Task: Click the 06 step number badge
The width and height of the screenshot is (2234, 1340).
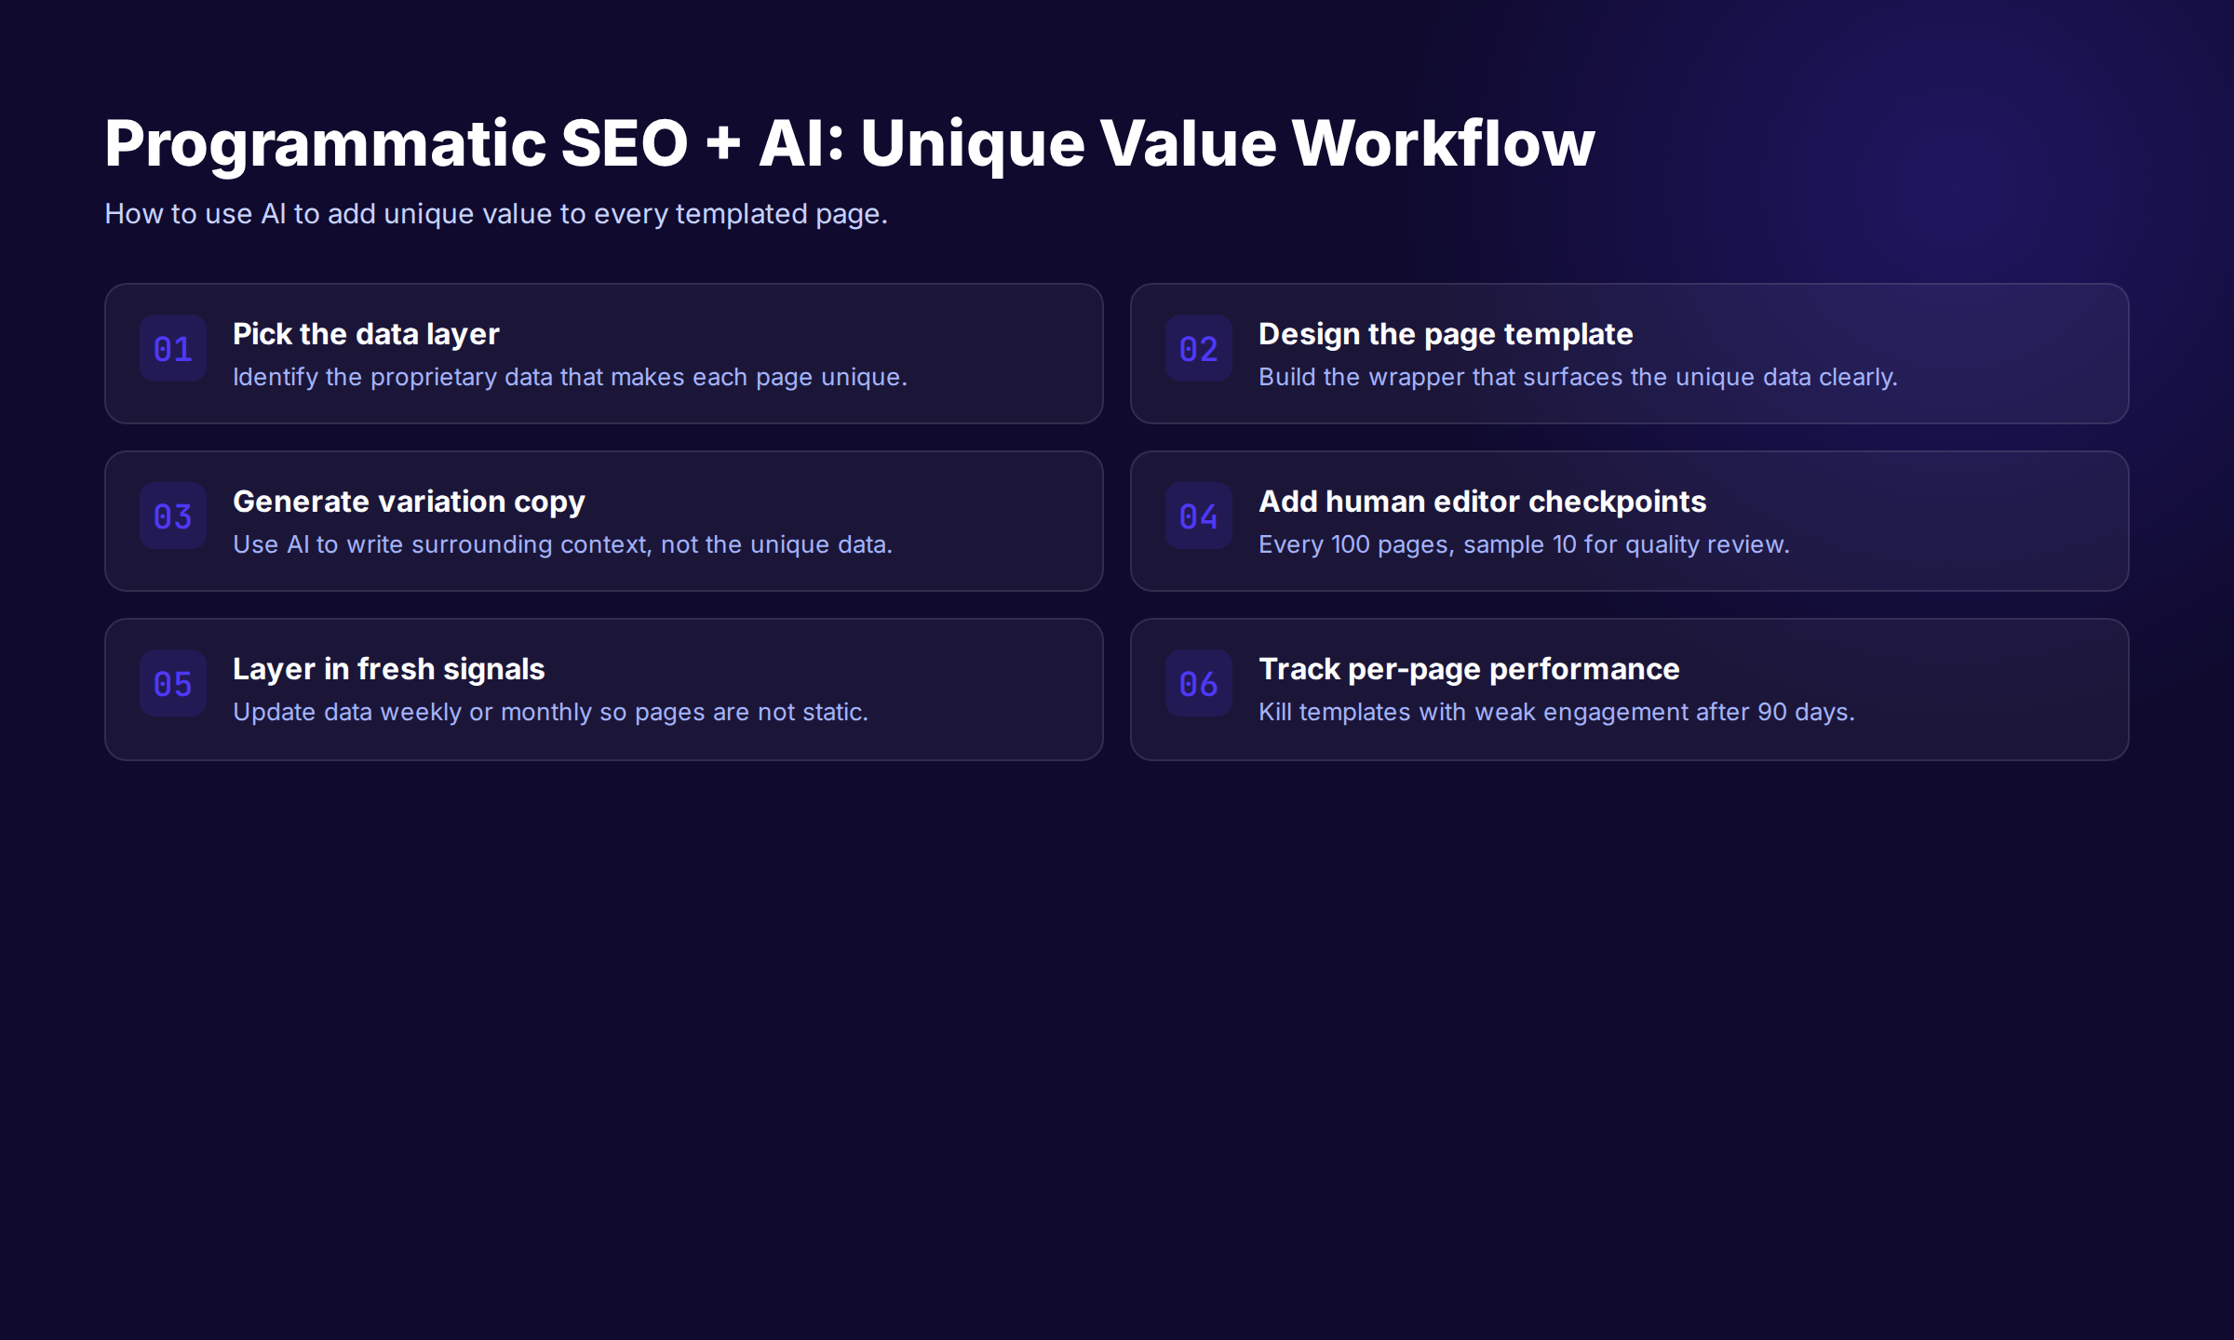Action: [x=1199, y=683]
